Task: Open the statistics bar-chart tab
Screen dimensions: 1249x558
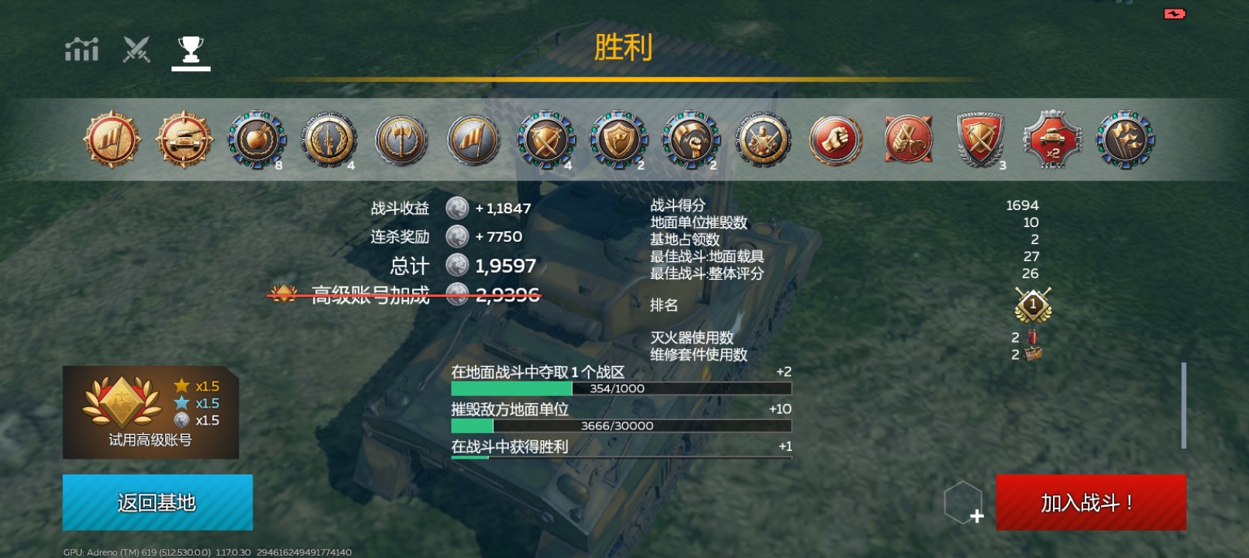Action: (x=81, y=50)
